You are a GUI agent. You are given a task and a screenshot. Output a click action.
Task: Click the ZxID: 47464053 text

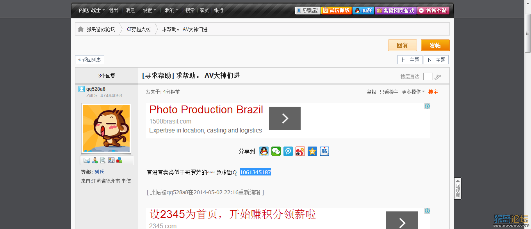104,96
